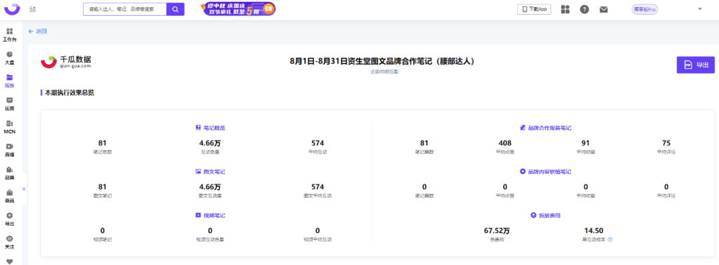The width and height of the screenshot is (719, 265).
Task: Click the 笔记总数 value 81
Action: pyautogui.click(x=103, y=143)
